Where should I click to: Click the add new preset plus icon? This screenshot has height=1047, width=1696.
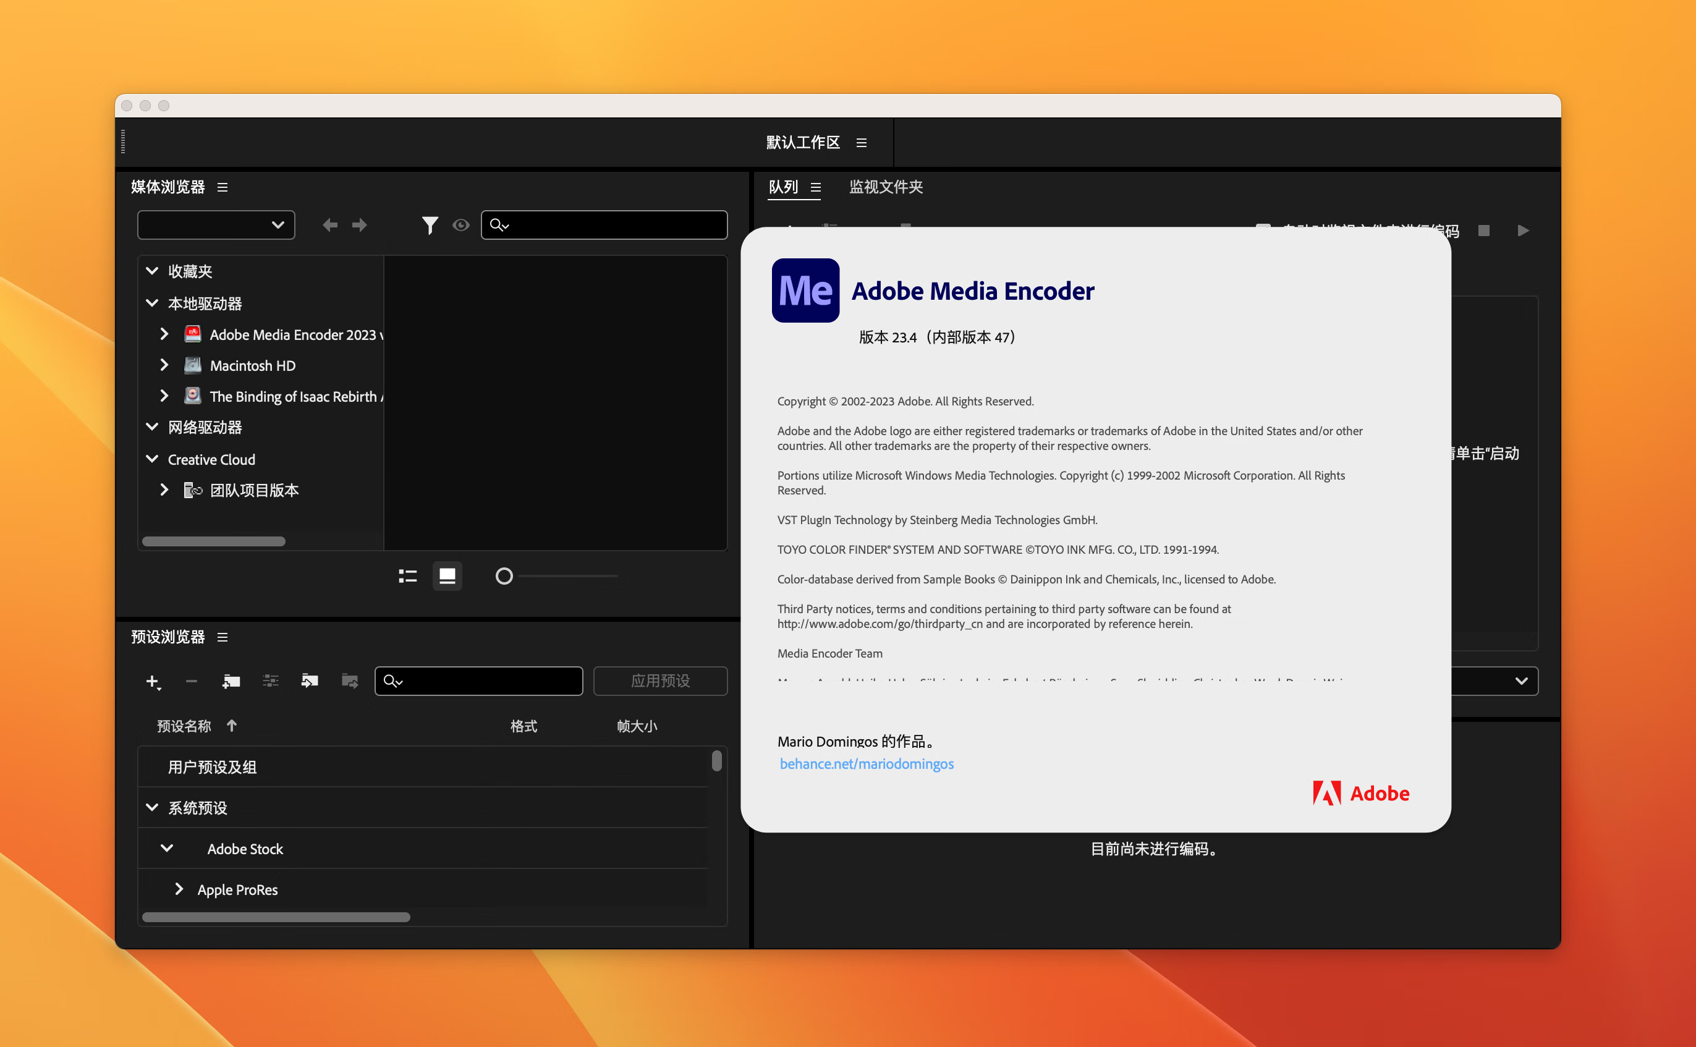(153, 681)
